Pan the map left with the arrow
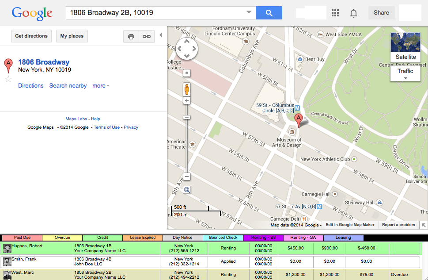Screen dimensions: 428x280 [x=179, y=49]
